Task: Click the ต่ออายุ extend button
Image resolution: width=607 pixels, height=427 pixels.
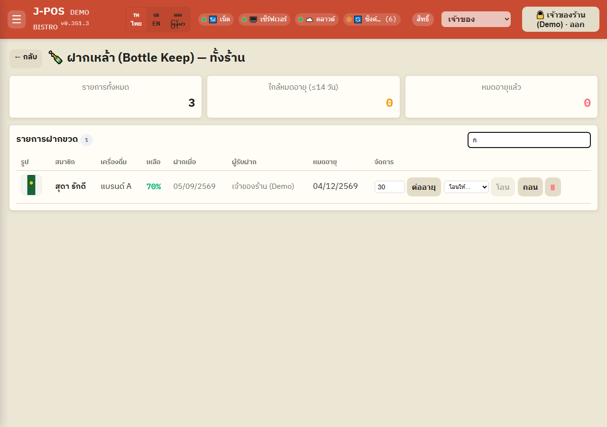Action: coord(424,187)
